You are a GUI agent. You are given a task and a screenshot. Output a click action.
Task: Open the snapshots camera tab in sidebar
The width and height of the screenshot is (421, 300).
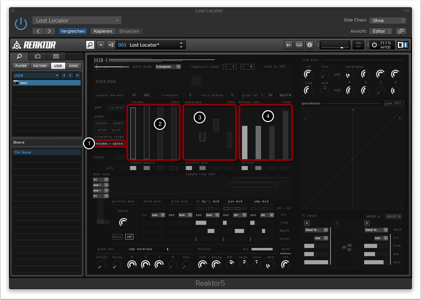38,56
